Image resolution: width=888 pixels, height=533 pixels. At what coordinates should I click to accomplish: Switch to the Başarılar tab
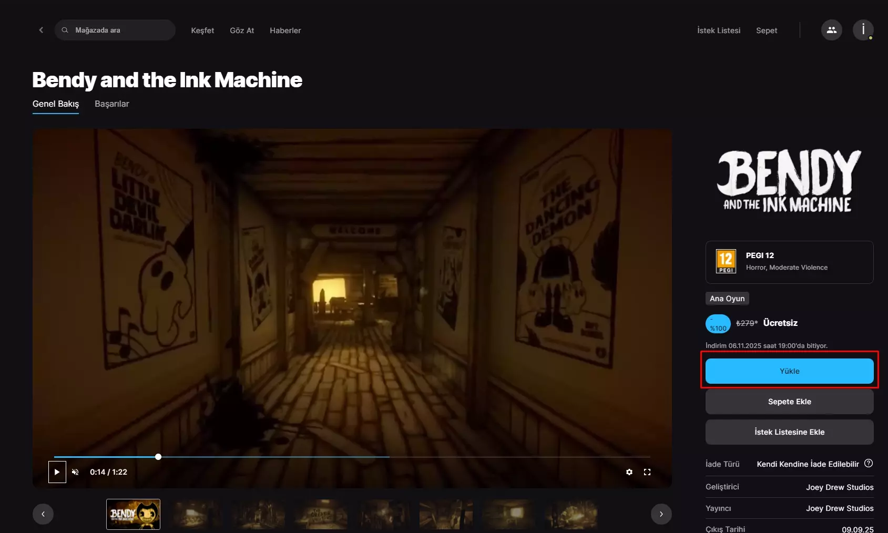[111, 104]
